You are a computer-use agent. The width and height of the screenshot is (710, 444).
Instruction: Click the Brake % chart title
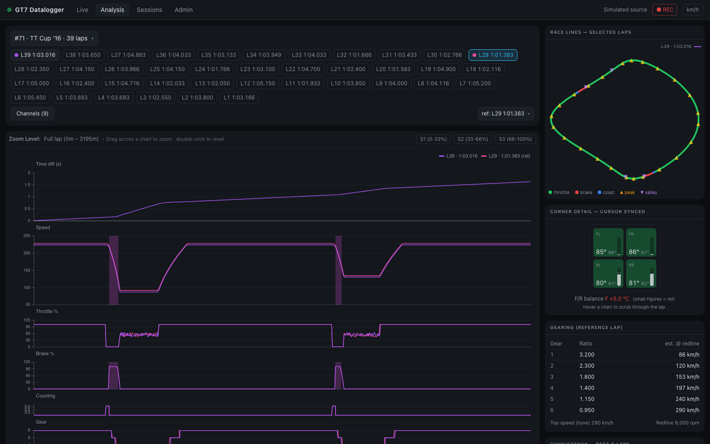coord(45,354)
